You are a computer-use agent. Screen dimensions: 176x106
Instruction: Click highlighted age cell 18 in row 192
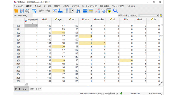[58, 33]
